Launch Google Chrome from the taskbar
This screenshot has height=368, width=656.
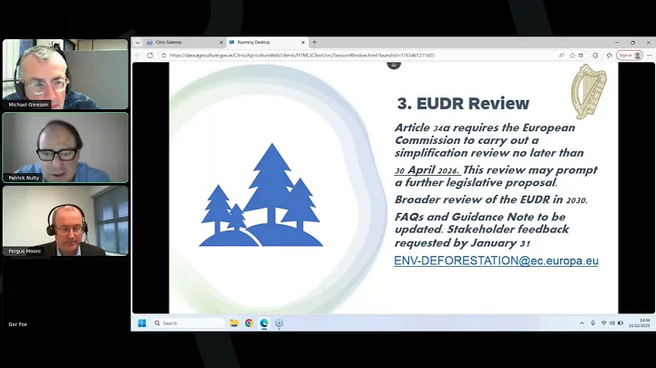coord(249,322)
